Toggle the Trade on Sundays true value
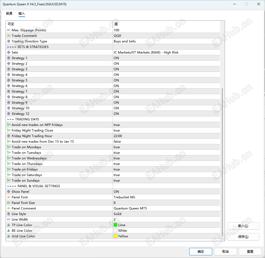This screenshot has height=258, width=265. click(166, 181)
